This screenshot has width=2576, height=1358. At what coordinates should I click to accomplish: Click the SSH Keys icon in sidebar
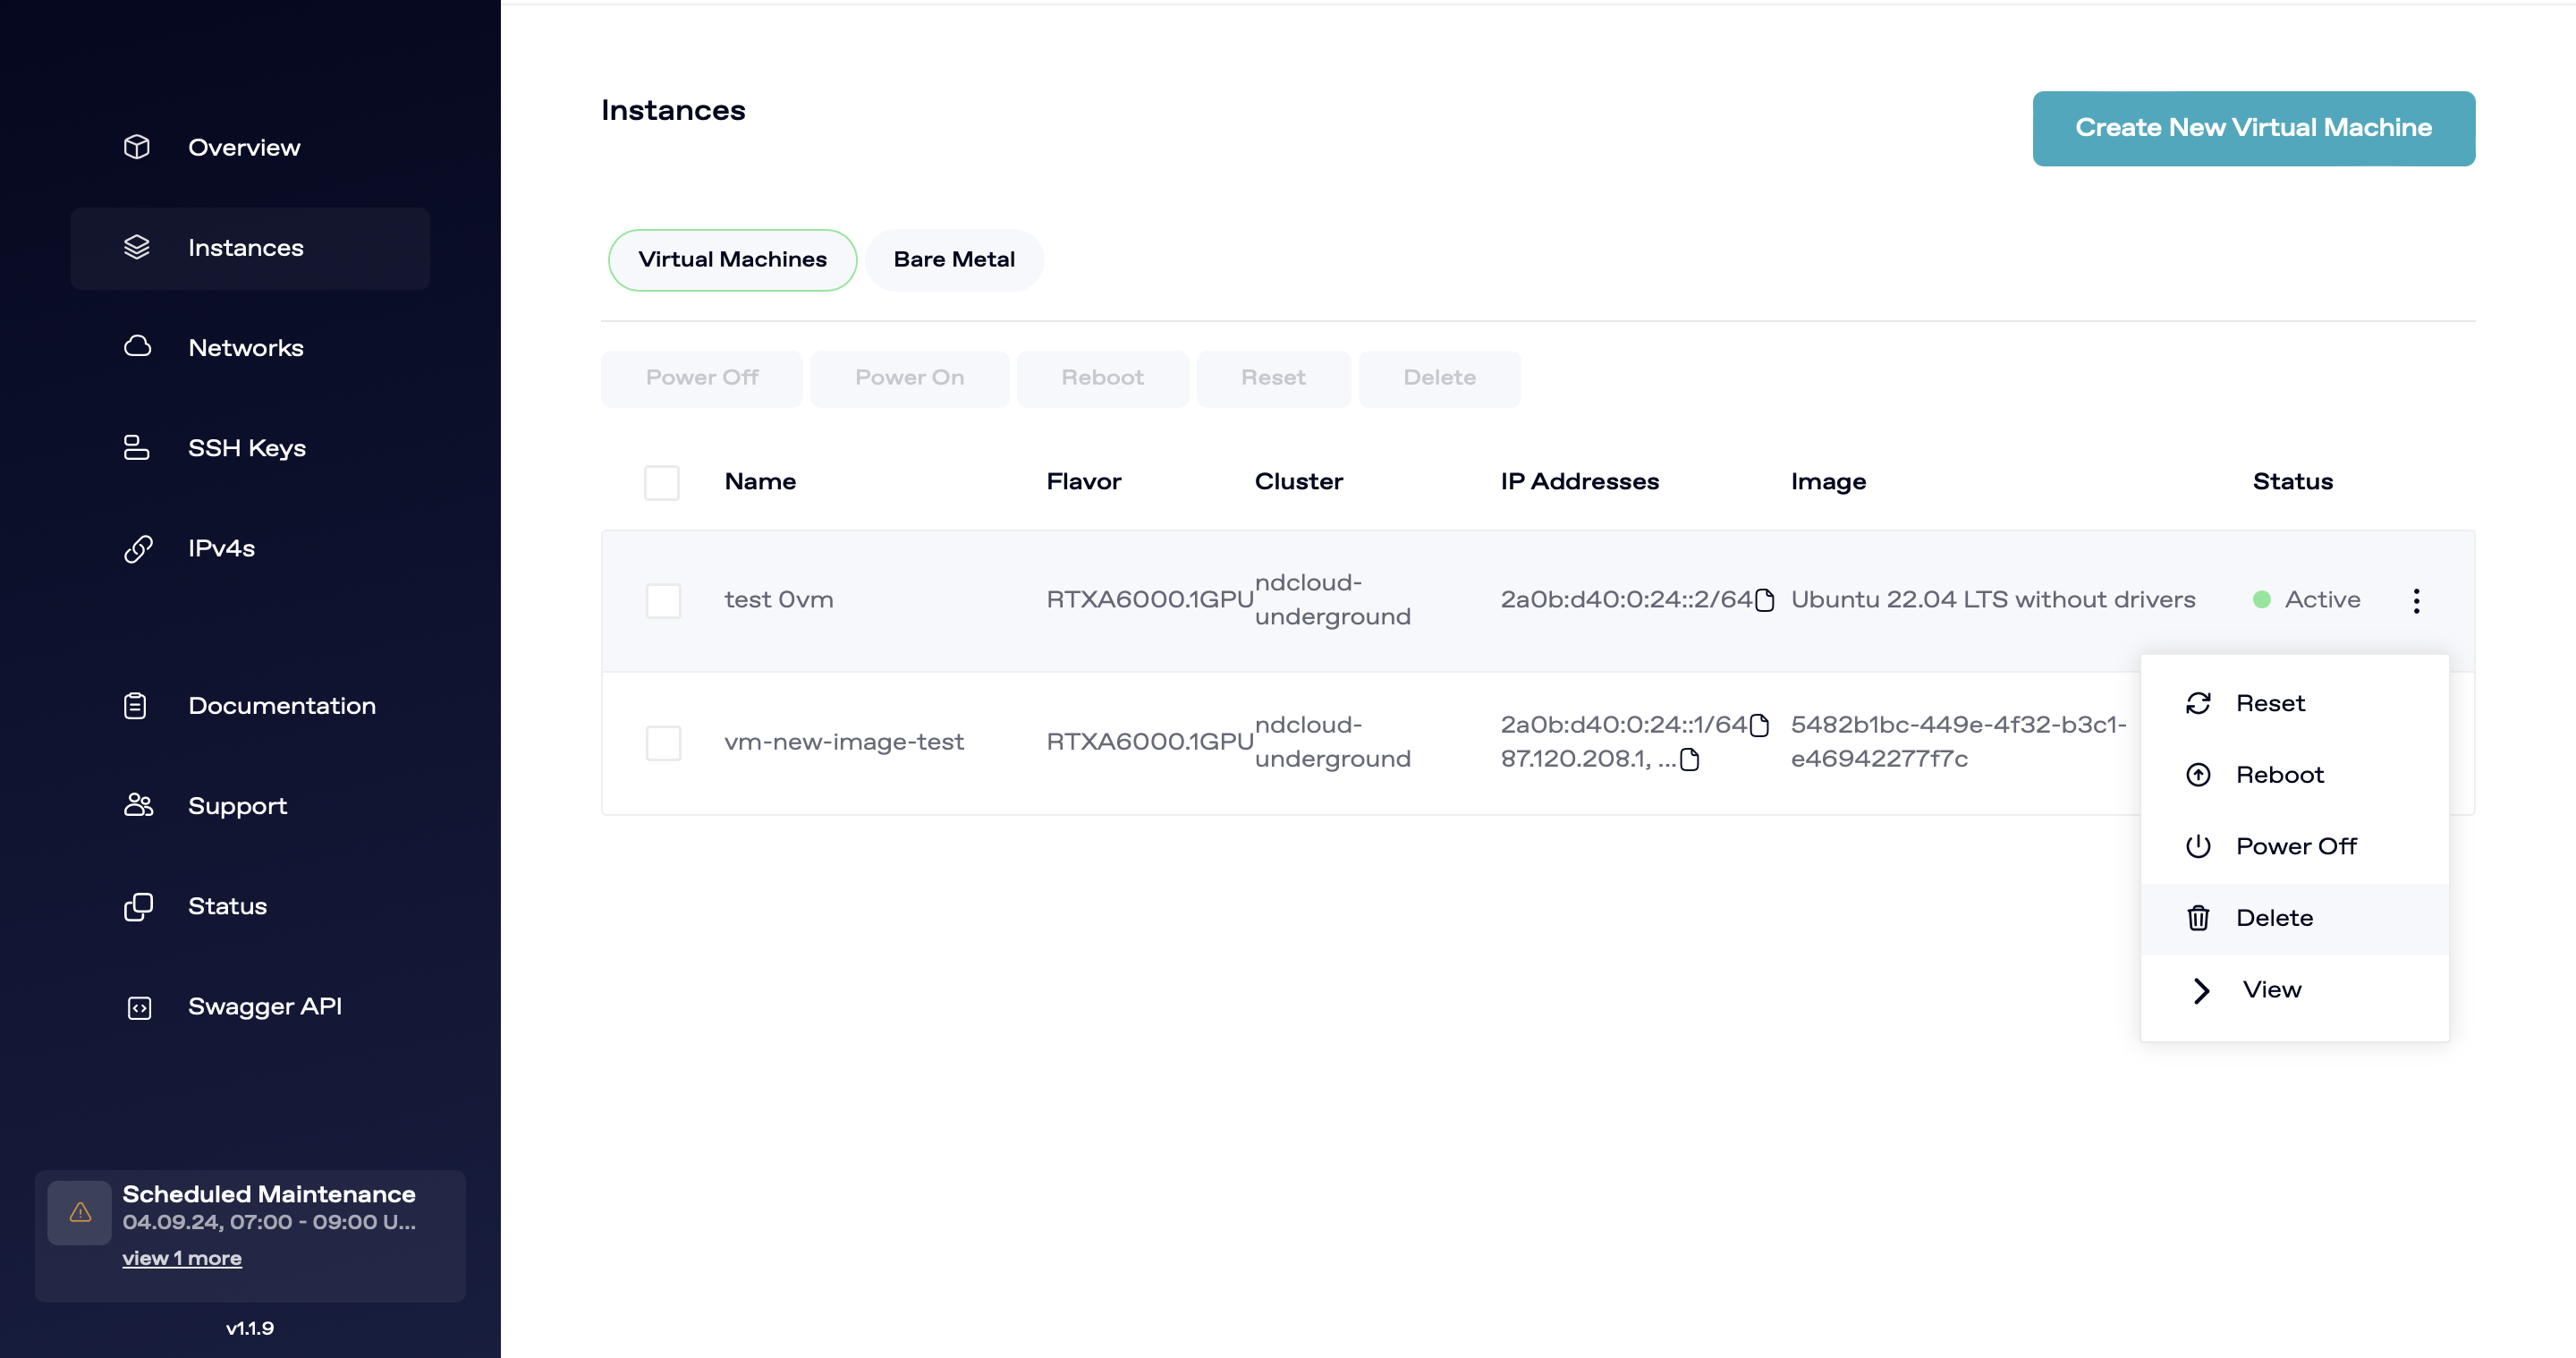(x=137, y=447)
